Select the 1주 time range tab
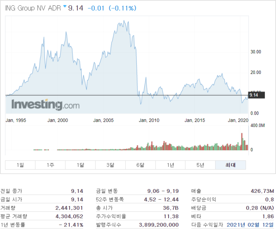276x230 pixels. click(50, 165)
